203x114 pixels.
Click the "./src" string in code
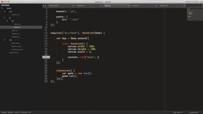(74, 20)
